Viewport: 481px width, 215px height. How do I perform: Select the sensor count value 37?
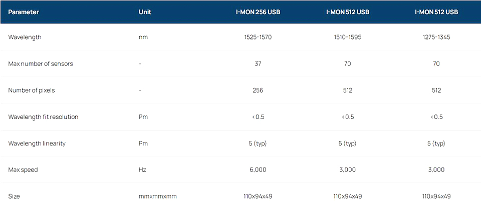pyautogui.click(x=258, y=63)
